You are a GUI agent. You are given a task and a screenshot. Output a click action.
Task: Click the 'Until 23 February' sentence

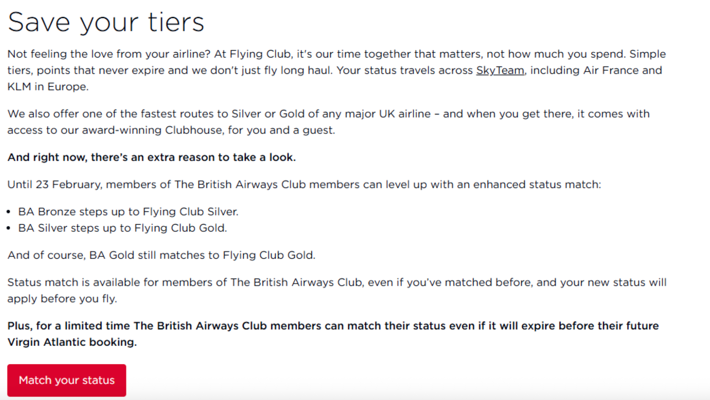pos(304,184)
